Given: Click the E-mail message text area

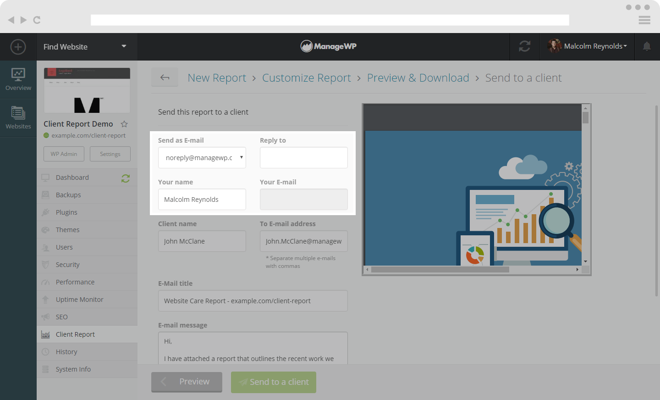Looking at the screenshot, I should tap(253, 348).
